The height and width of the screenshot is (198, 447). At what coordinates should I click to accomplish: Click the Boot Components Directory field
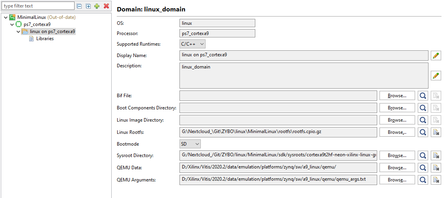pyautogui.click(x=278, y=108)
